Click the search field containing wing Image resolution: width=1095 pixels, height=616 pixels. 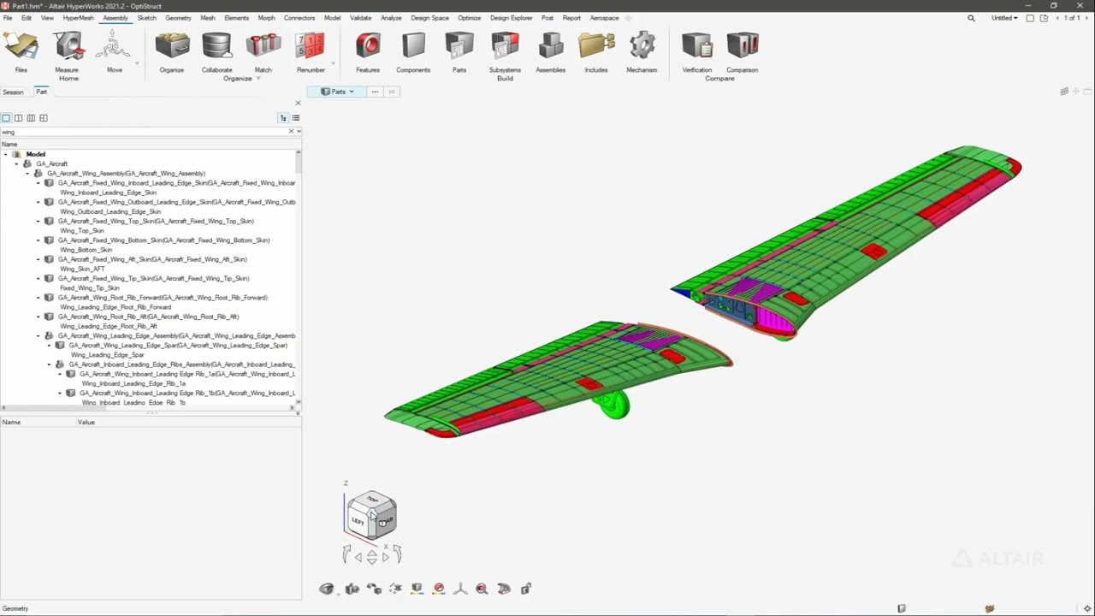pyautogui.click(x=144, y=132)
